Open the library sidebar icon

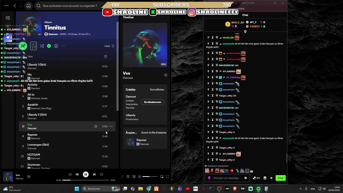click(8, 18)
